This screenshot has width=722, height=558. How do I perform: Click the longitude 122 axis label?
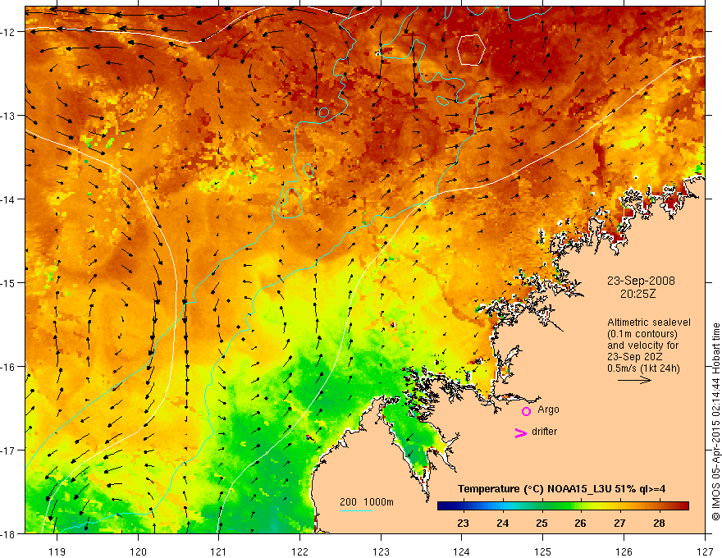[299, 551]
